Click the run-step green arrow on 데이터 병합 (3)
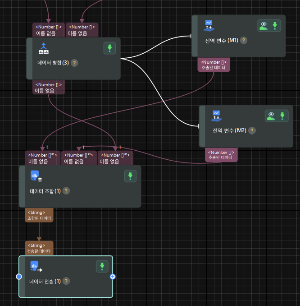 [x=109, y=48]
